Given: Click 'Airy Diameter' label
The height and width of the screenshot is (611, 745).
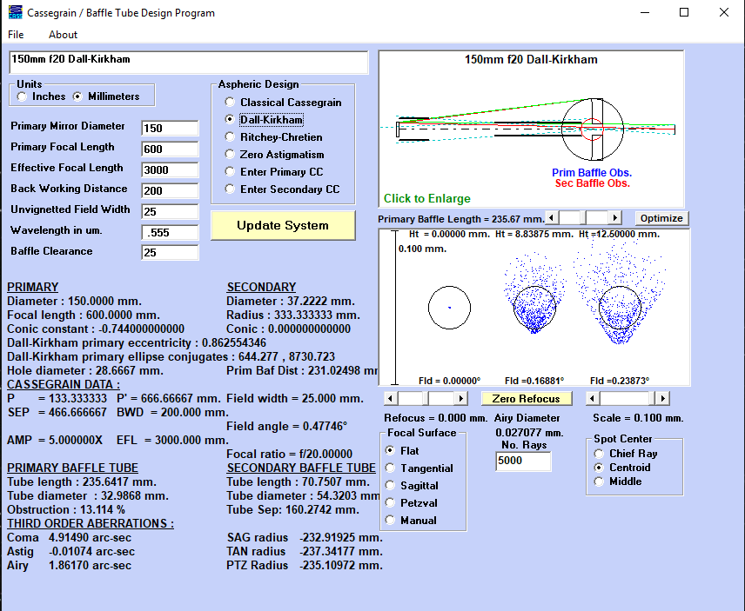Looking at the screenshot, I should [527, 418].
